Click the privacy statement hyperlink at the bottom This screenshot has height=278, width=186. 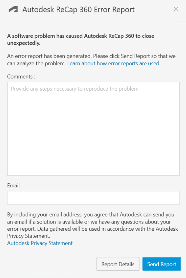pyautogui.click(x=39, y=243)
